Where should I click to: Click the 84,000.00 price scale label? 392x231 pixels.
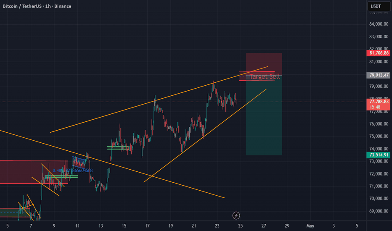[378, 24]
